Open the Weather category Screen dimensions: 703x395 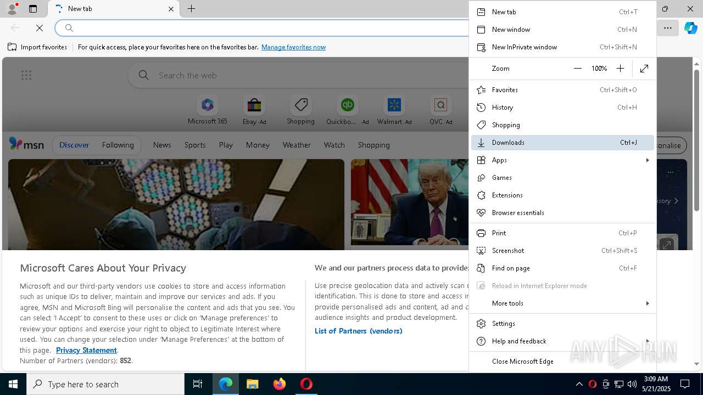297,145
